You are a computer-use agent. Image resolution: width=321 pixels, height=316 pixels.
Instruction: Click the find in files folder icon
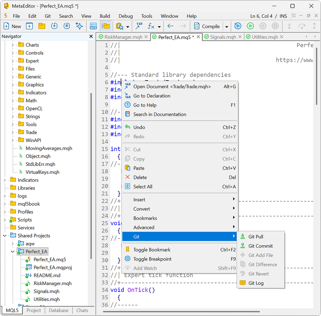coord(119,26)
